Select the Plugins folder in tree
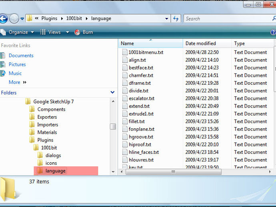 (x=45, y=140)
